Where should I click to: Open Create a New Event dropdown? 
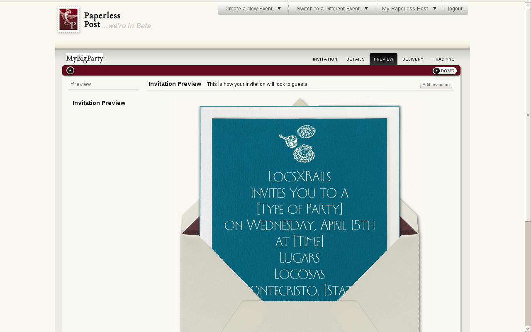click(253, 9)
